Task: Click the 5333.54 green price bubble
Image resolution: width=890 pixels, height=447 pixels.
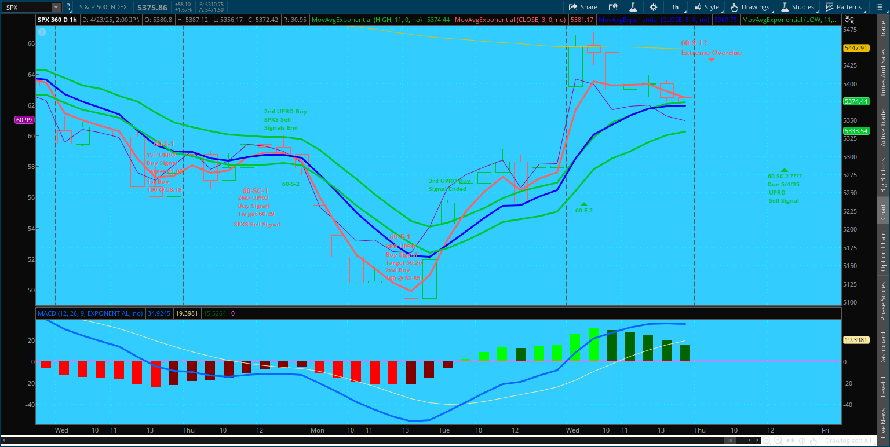Action: tap(856, 131)
